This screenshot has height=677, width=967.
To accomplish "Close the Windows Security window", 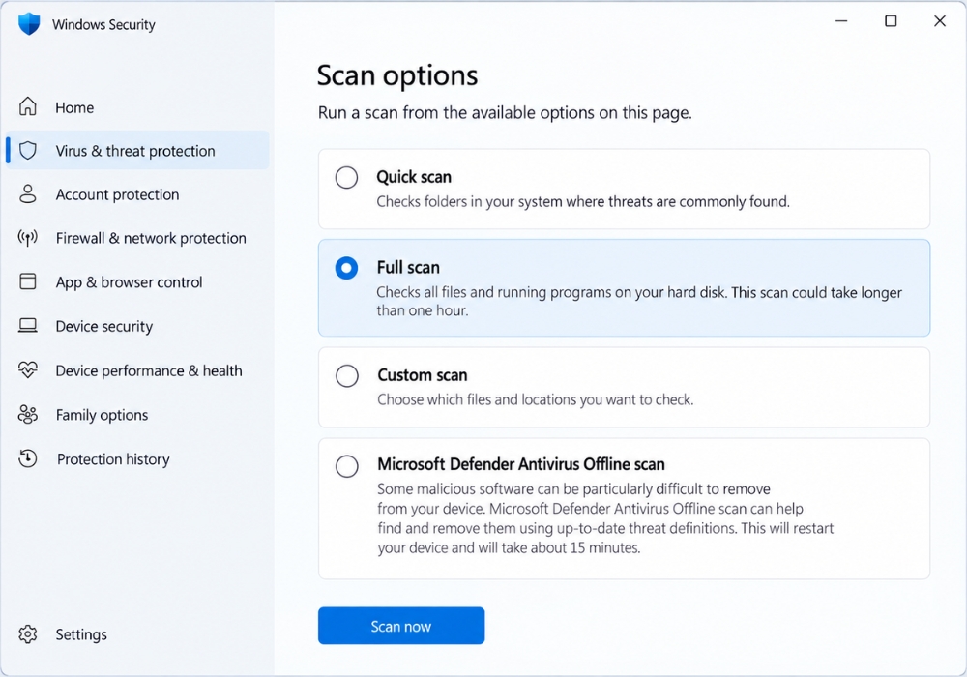I will click(940, 21).
